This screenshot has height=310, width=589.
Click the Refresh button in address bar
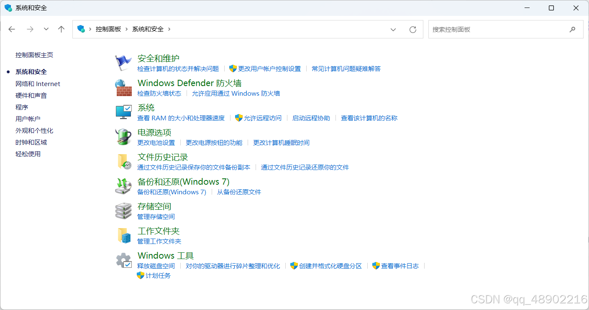coord(413,29)
